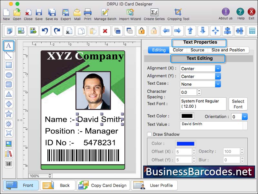The image size is (258, 194).
Task: Move object down with blue arrow
Action: (203, 31)
